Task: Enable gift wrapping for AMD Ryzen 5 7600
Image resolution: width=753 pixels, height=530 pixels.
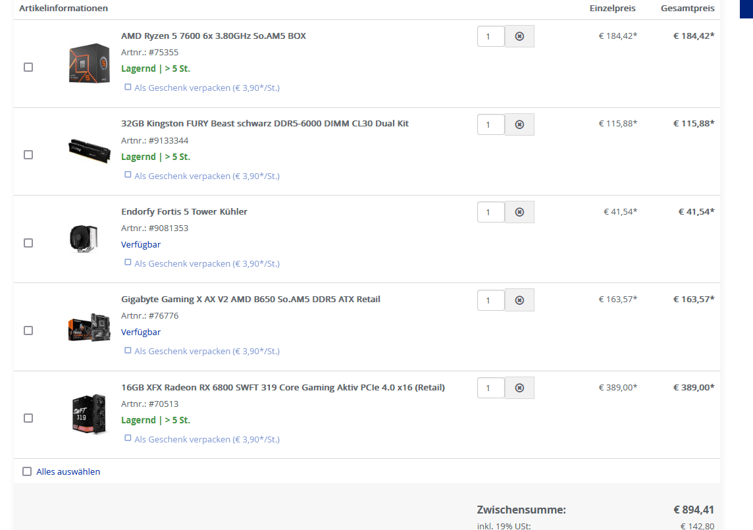Action: tap(128, 87)
